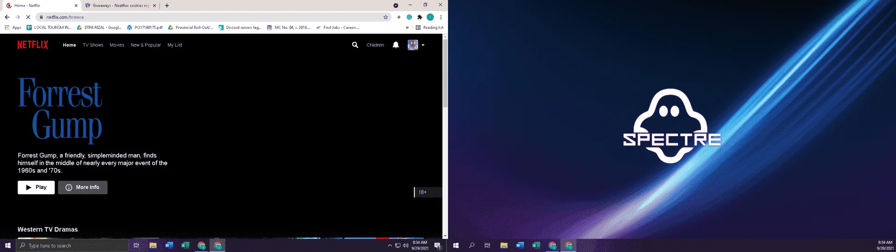The width and height of the screenshot is (896, 252).
Task: Open the red extension icon next to Grammarly
Action: coord(399,17)
